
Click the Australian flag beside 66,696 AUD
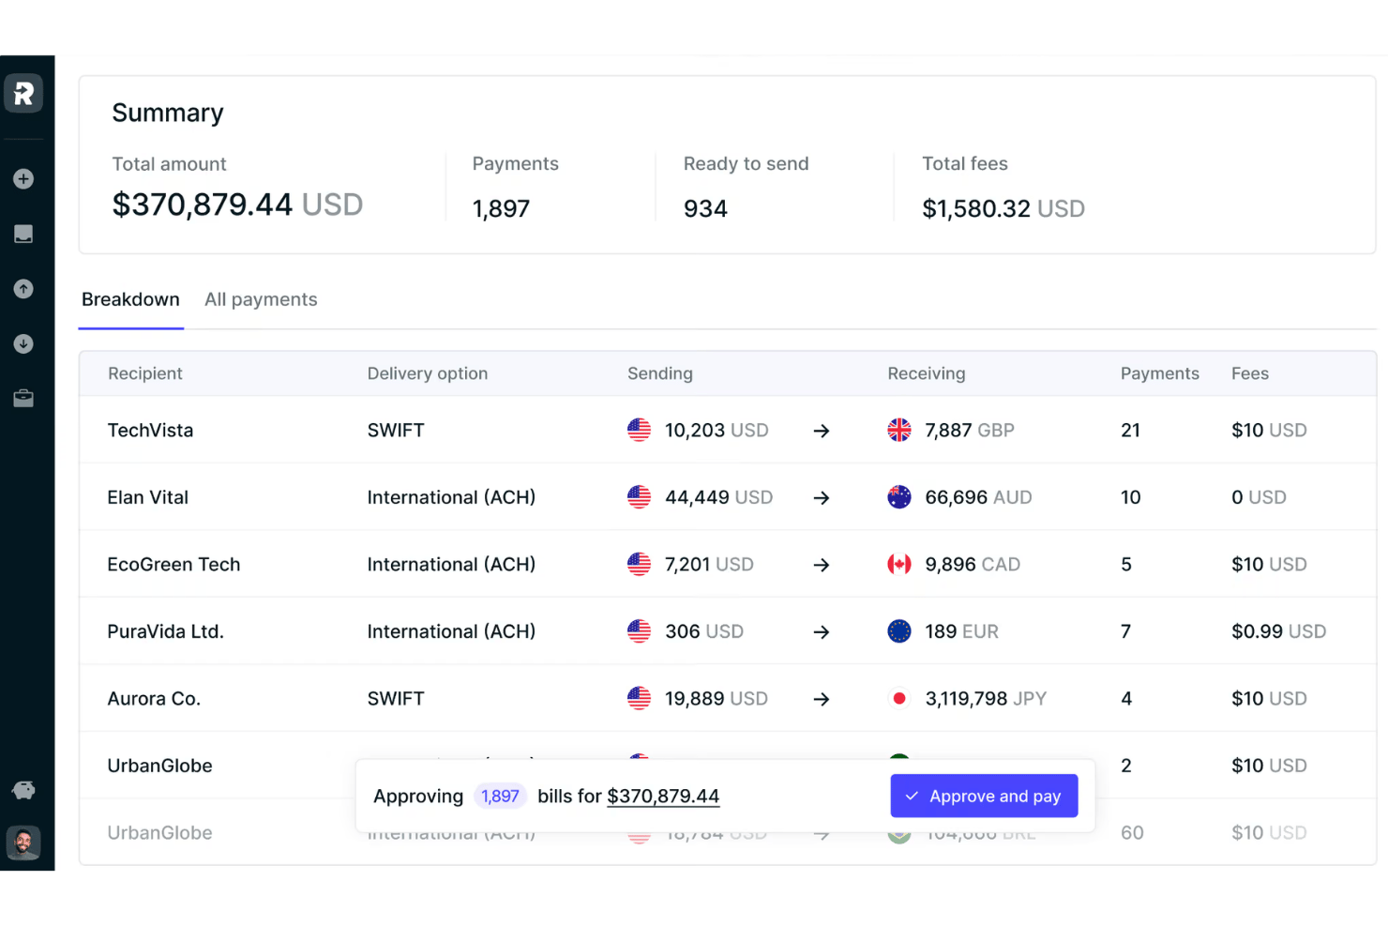[898, 497]
